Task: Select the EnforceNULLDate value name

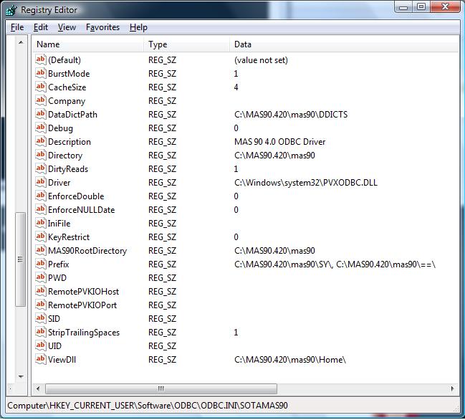Action: (x=81, y=210)
